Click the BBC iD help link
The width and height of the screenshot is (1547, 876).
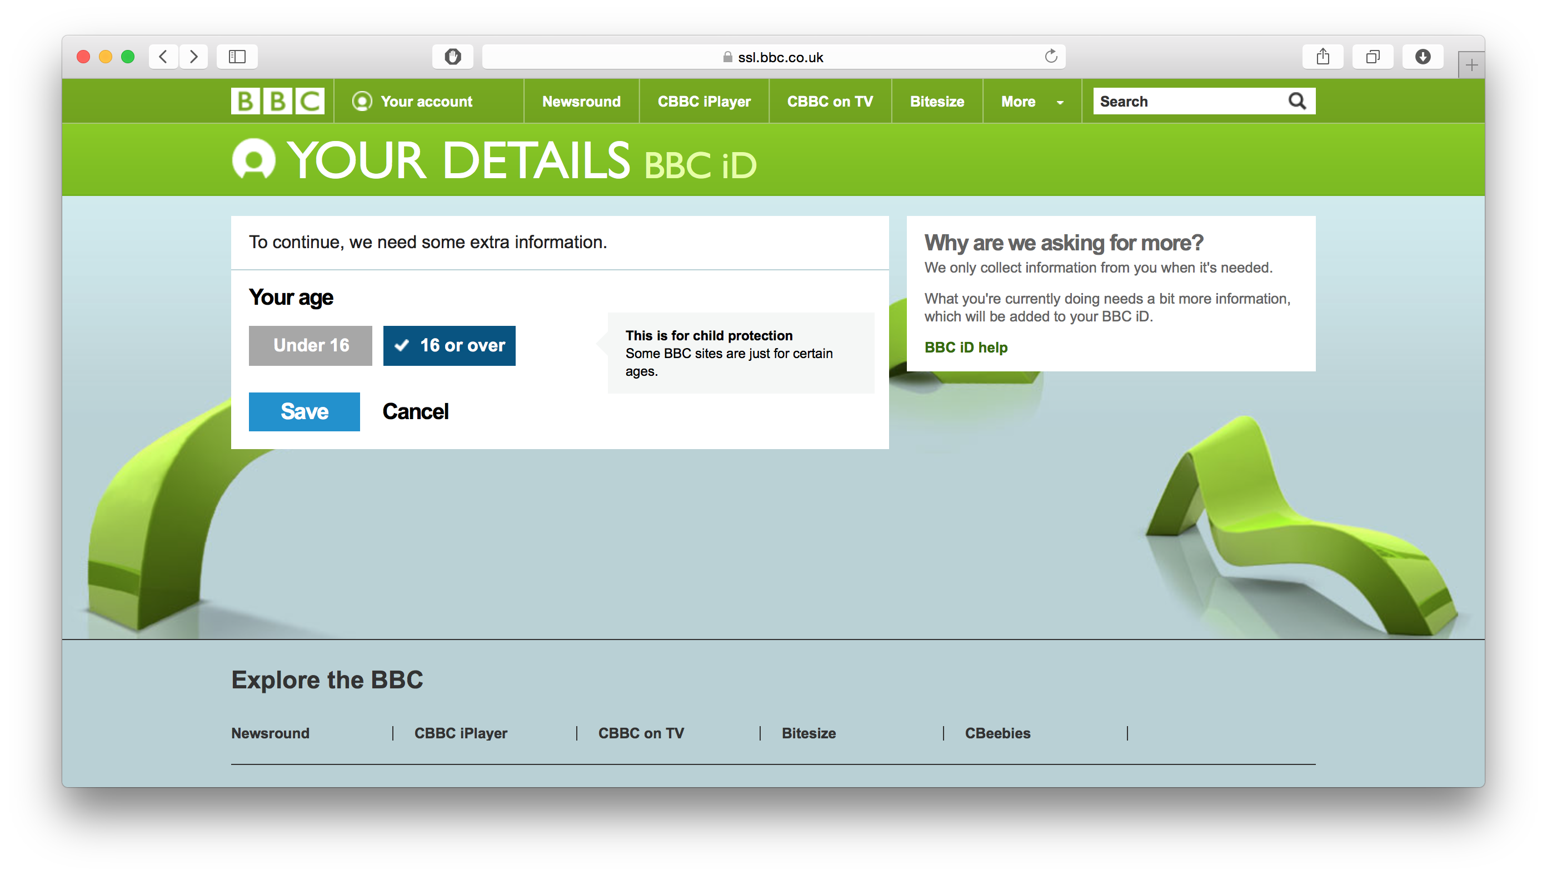click(965, 347)
